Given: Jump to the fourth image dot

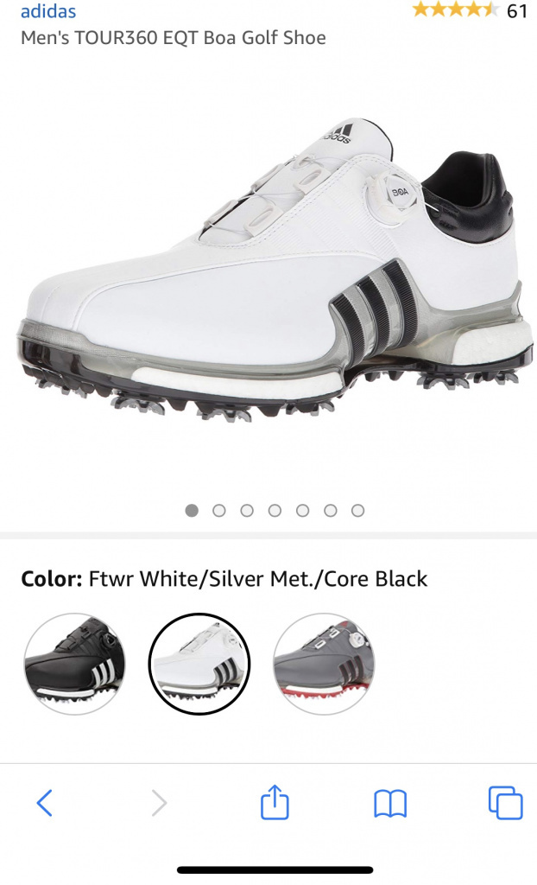Looking at the screenshot, I should click(x=275, y=510).
